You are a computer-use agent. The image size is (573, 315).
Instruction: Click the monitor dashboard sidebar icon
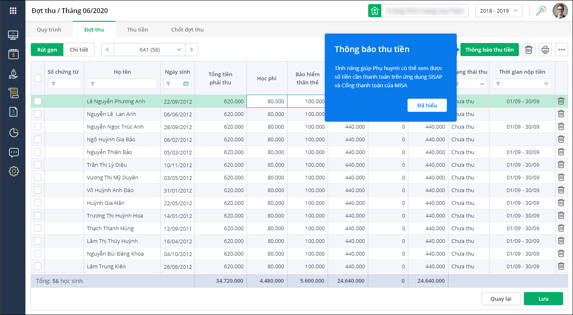14,35
